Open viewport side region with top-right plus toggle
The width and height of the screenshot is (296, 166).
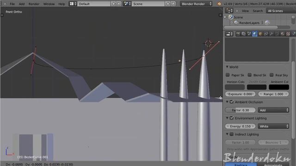[220, 15]
